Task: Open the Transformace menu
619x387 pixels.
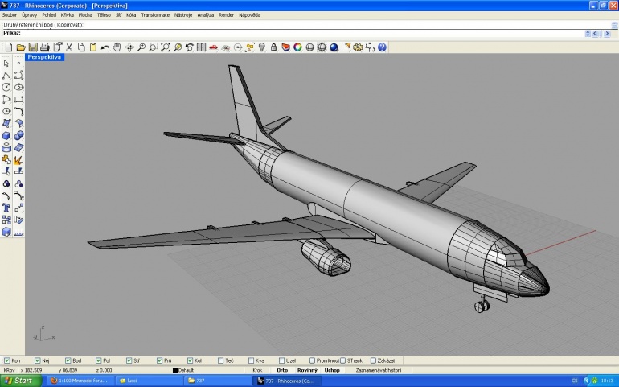Action: (155, 15)
